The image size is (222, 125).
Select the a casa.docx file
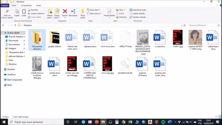160,39
